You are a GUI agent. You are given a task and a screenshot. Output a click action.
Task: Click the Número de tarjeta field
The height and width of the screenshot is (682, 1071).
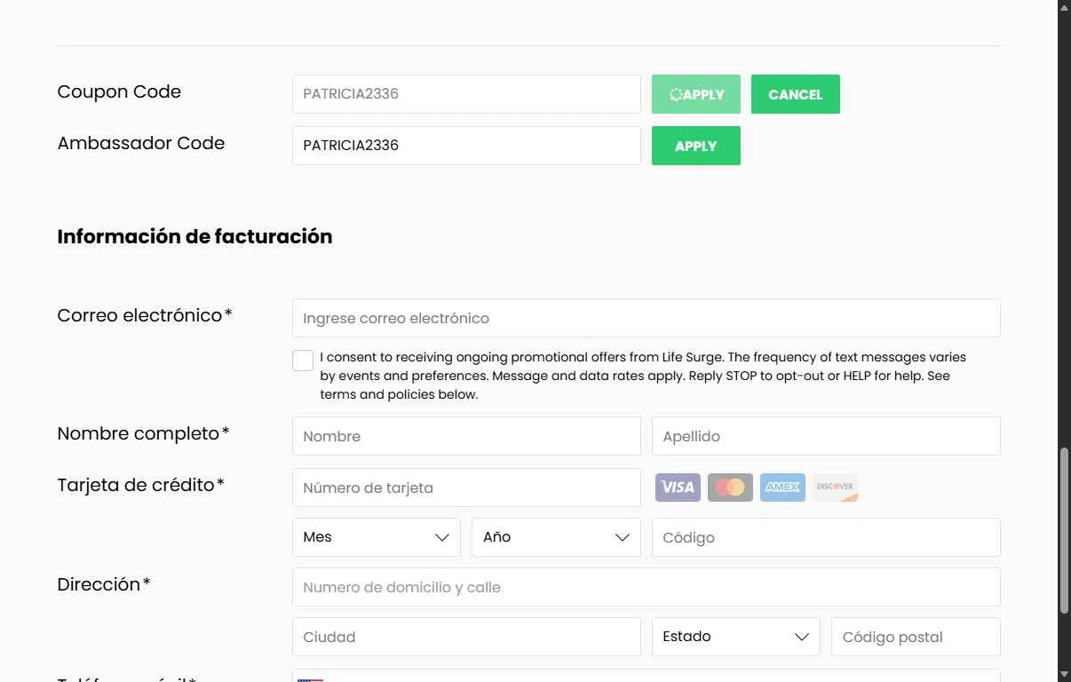pyautogui.click(x=466, y=488)
